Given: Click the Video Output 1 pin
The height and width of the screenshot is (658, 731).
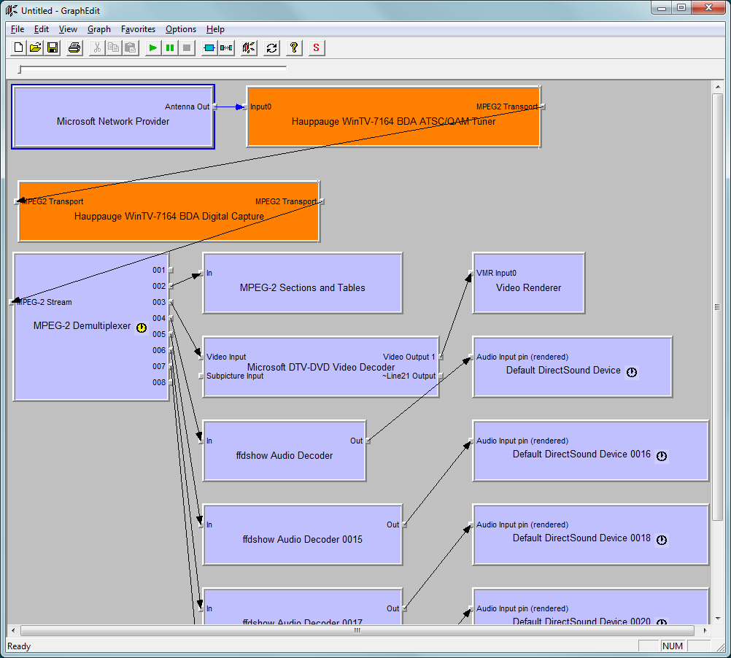Looking at the screenshot, I should pos(441,357).
